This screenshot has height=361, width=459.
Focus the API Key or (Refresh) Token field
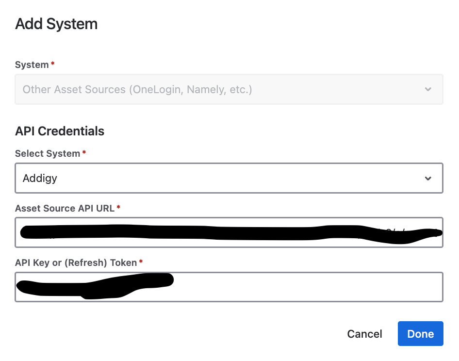pyautogui.click(x=229, y=287)
